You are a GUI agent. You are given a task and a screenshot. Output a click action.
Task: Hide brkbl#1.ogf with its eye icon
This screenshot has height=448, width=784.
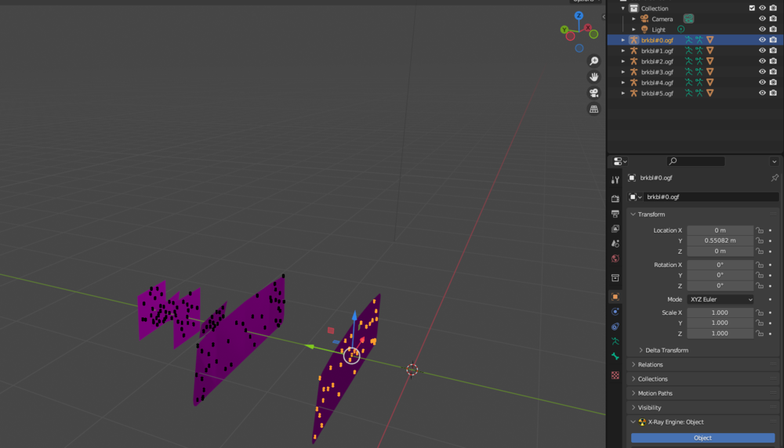762,51
